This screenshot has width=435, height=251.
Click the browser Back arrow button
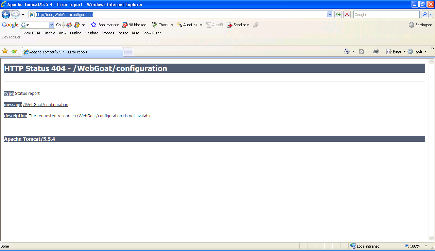point(6,14)
